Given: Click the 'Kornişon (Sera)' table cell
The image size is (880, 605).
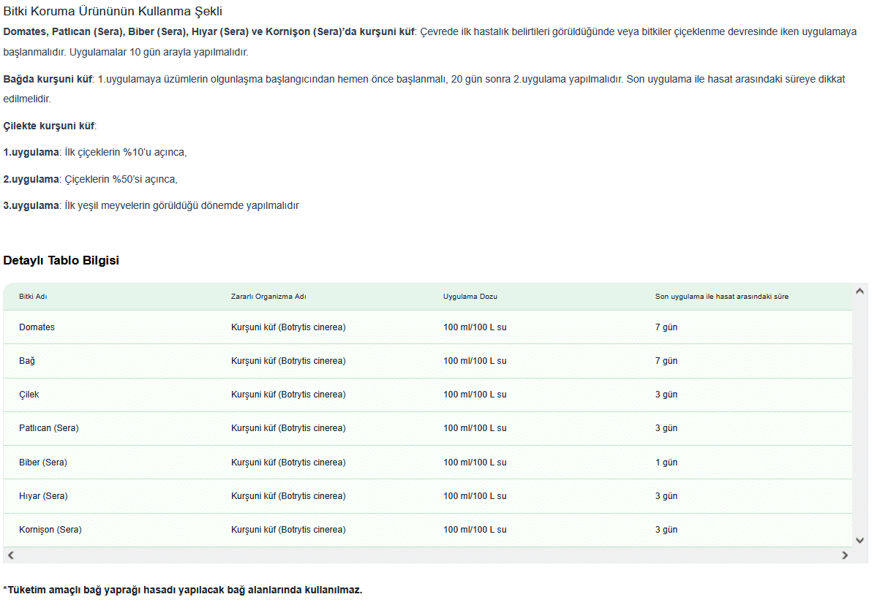Looking at the screenshot, I should point(50,530).
